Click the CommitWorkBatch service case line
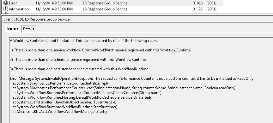The width and height of the screenshot is (273, 123). (x=100, y=50)
